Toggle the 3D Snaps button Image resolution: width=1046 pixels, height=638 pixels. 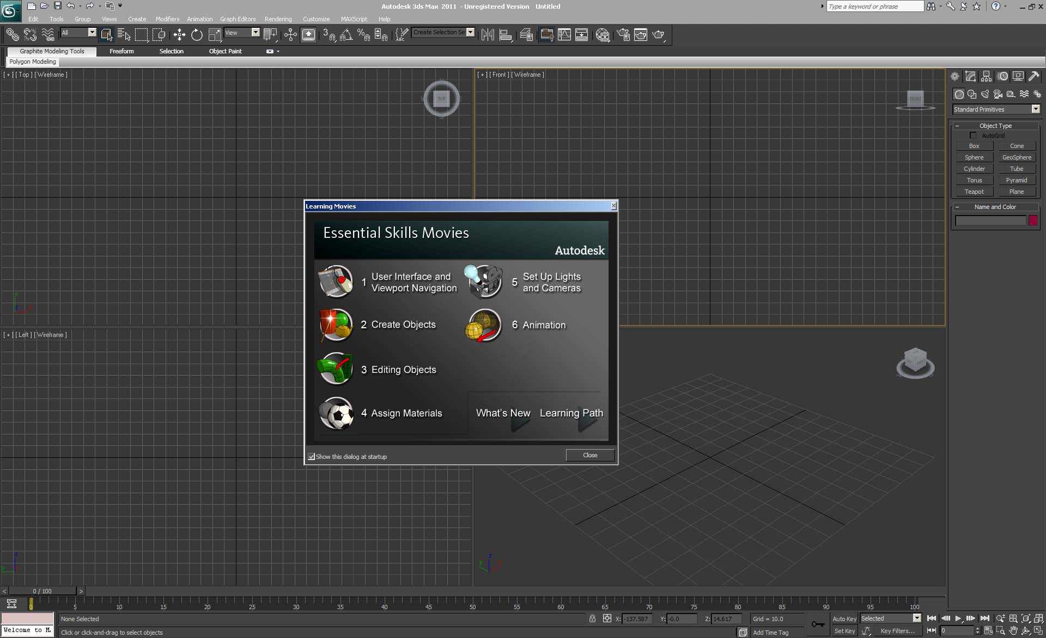coord(329,35)
